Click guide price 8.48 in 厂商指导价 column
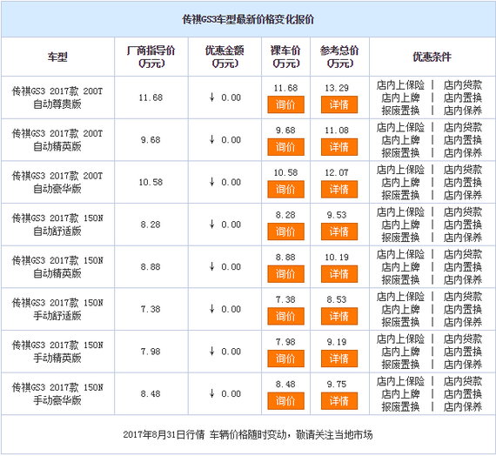Screen dimensions: 496x456 click(151, 394)
